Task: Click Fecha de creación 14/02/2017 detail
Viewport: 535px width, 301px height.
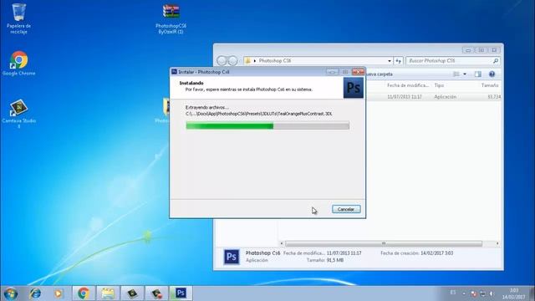Action: click(x=416, y=253)
